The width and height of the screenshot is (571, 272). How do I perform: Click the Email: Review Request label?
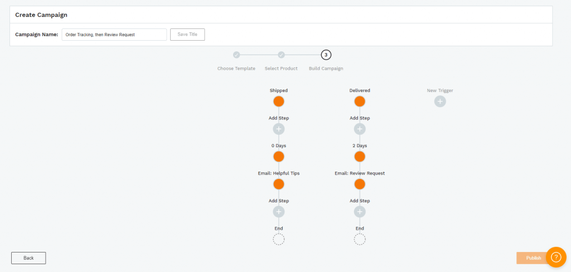coord(360,173)
